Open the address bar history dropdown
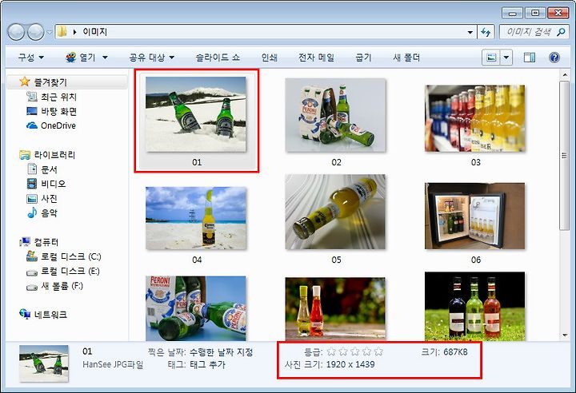This screenshot has height=393, width=576. [470, 32]
